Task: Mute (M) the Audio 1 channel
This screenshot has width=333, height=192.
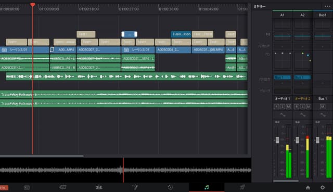Action: point(288,107)
